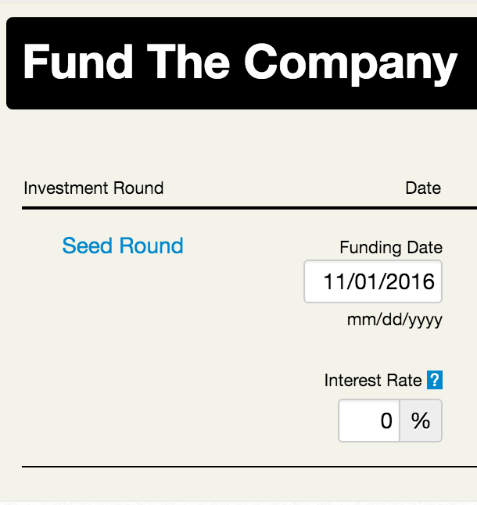Click the 0 value in interest field
Screen dimensions: 477x505
pyautogui.click(x=386, y=421)
